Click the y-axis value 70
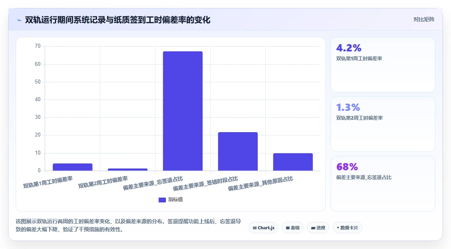Screen dimensions: 451x249 [38, 46]
